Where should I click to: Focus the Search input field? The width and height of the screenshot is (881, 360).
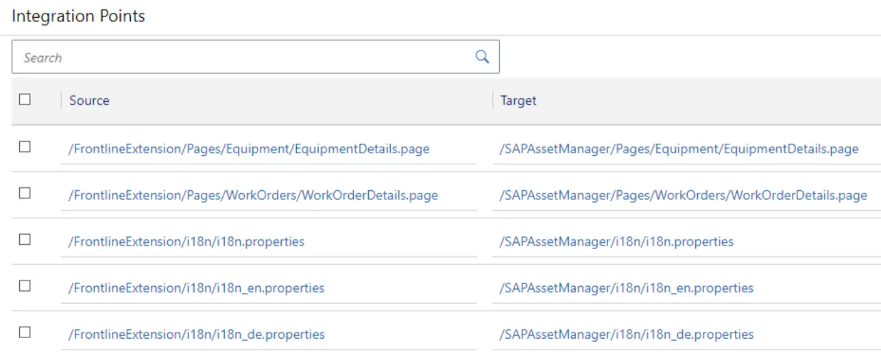255,57
